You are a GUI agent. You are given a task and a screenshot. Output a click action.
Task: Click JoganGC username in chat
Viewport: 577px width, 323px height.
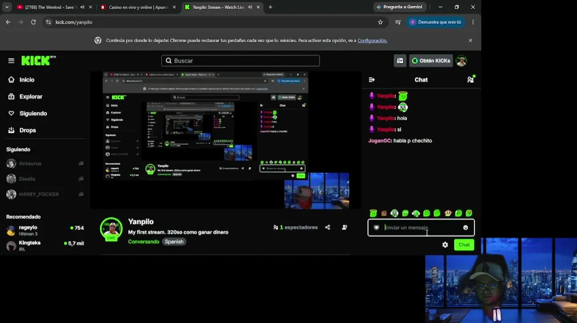pos(380,141)
